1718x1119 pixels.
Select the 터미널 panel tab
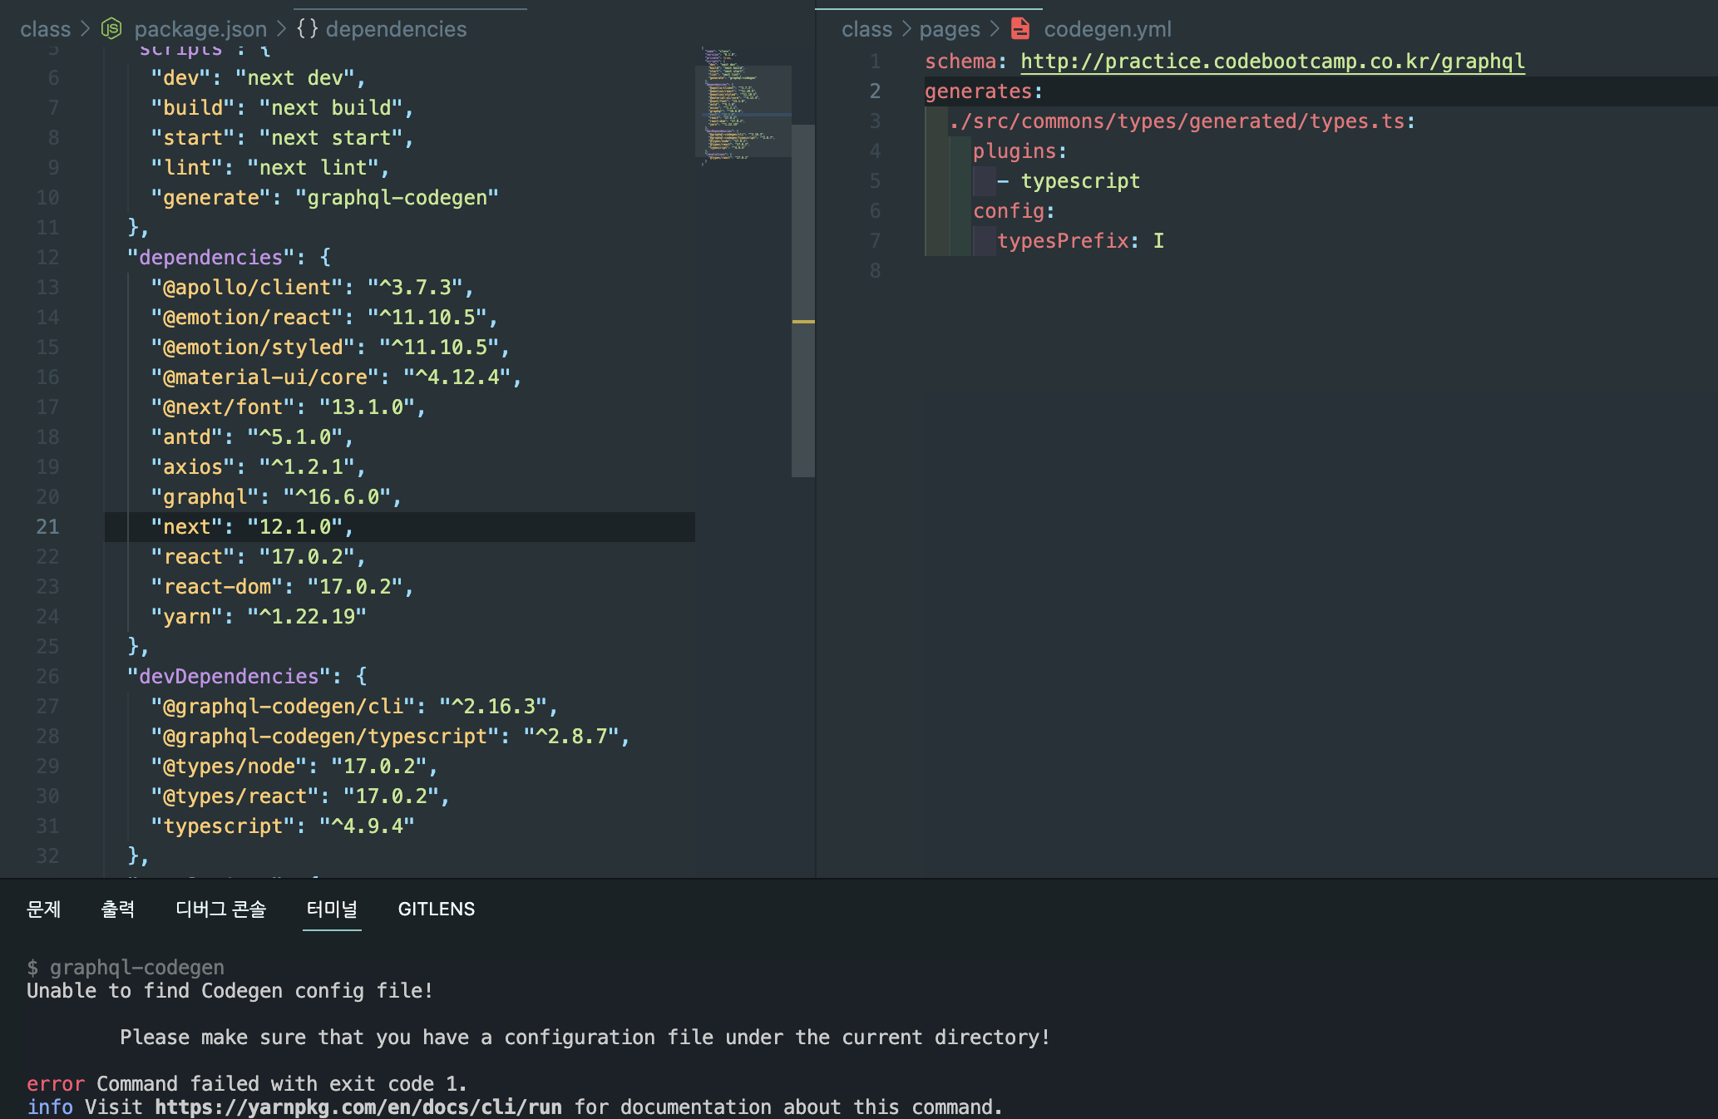click(332, 909)
